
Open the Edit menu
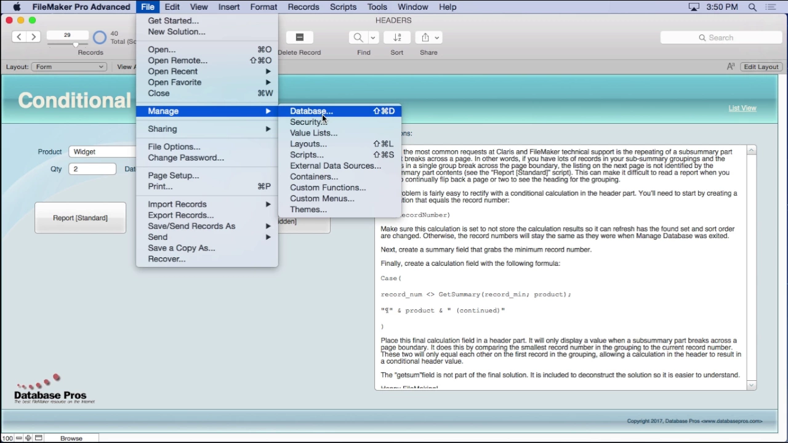coord(172,7)
